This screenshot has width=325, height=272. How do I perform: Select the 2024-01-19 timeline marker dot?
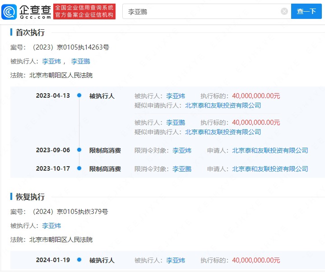[79, 259]
